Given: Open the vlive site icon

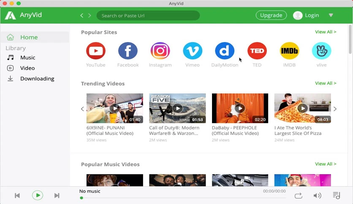Looking at the screenshot, I should click(x=321, y=51).
